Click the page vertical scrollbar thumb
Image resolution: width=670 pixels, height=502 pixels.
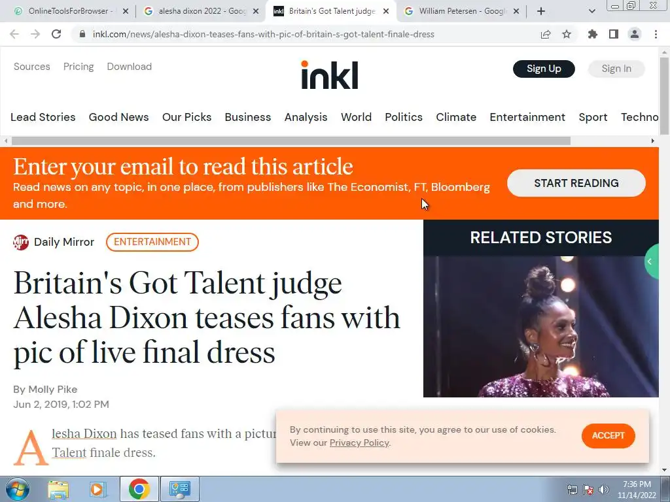click(x=664, y=96)
